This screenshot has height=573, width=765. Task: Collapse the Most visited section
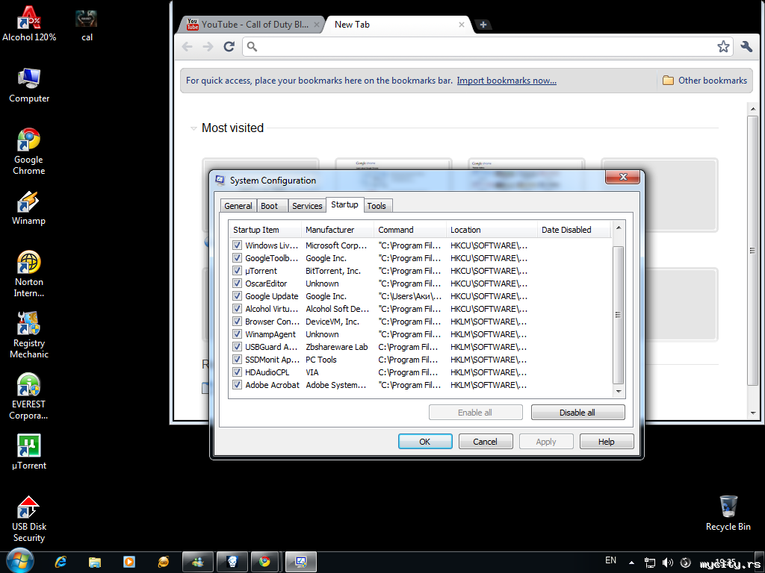pyautogui.click(x=193, y=128)
